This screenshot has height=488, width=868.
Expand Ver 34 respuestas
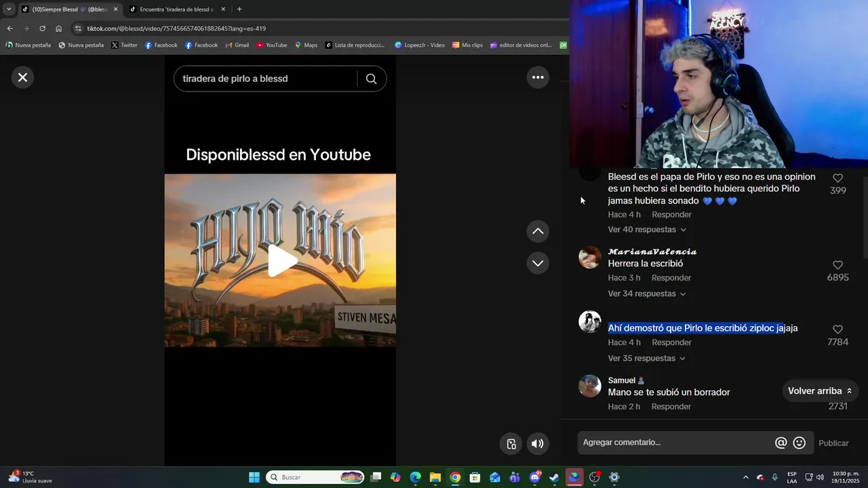click(647, 293)
